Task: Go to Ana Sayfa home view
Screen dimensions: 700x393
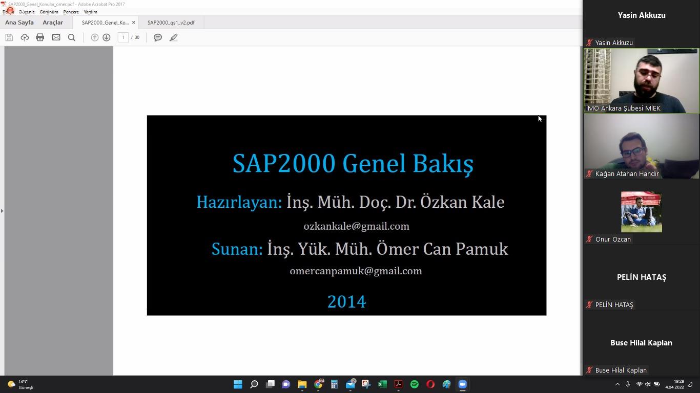Action: 19,23
